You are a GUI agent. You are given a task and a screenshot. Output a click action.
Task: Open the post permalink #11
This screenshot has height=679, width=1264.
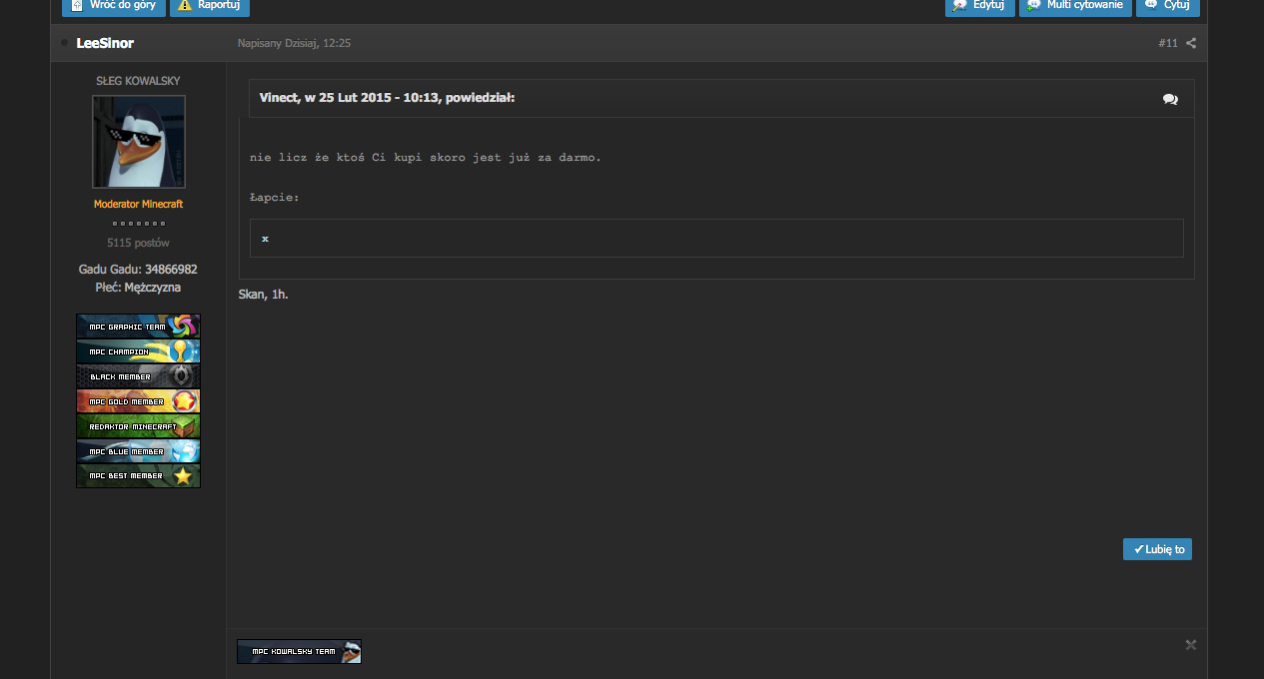1168,43
